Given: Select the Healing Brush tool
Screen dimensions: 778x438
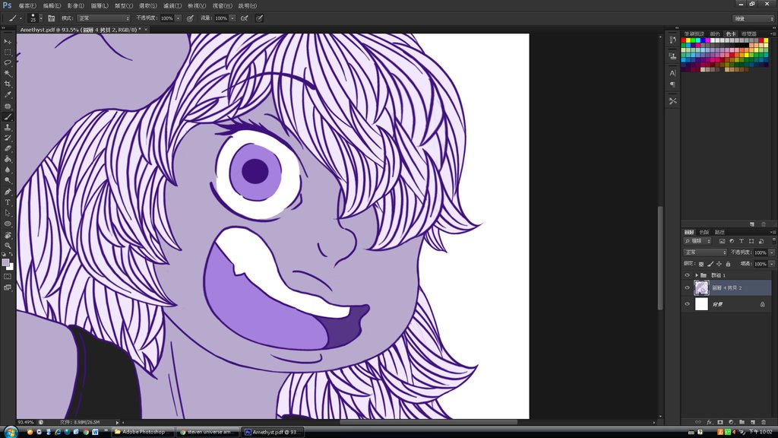Looking at the screenshot, I should click(x=8, y=106).
